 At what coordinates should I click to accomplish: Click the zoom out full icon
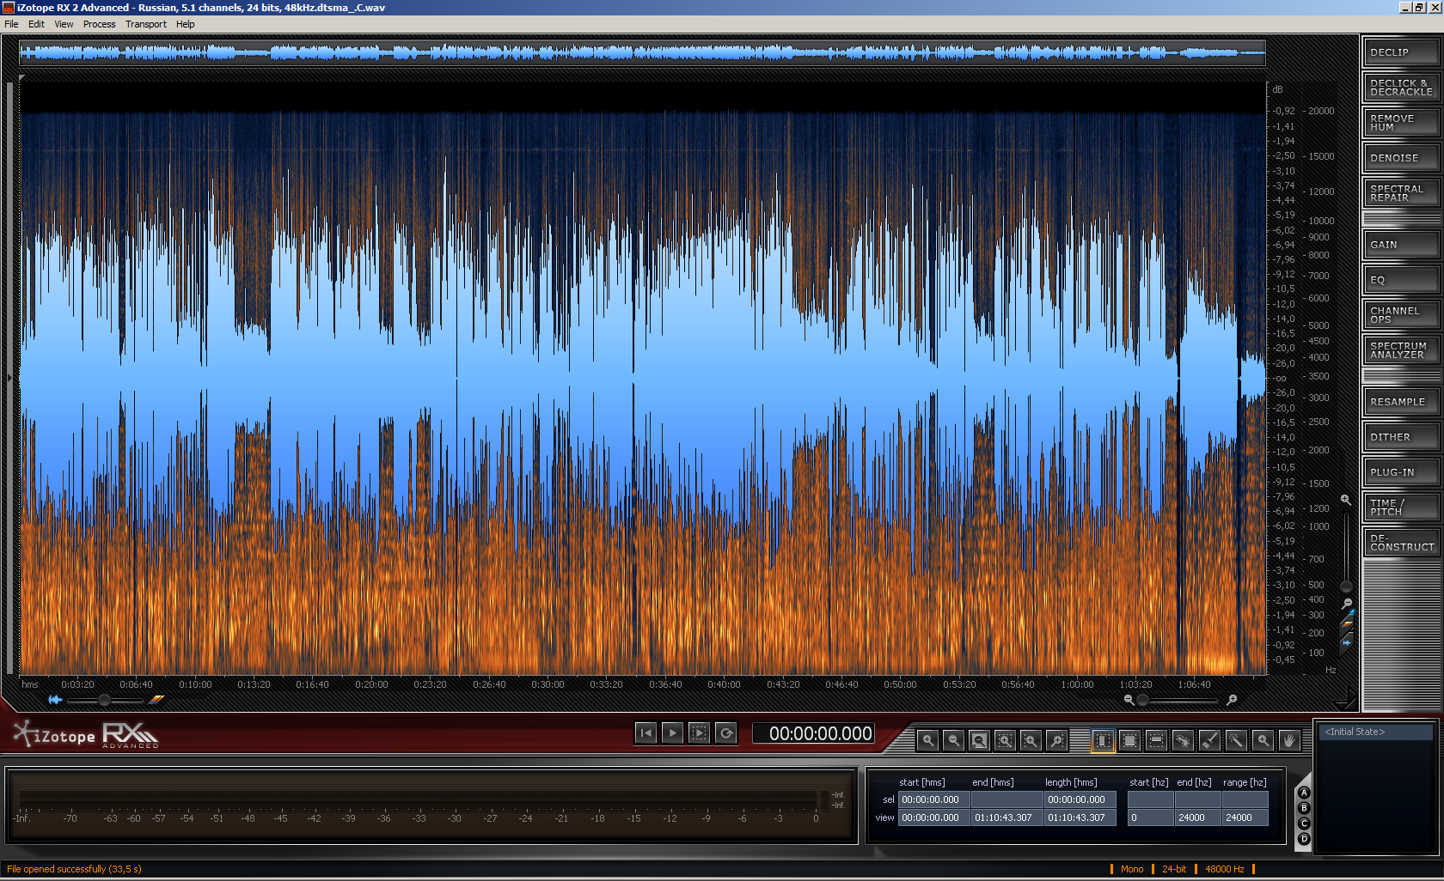point(979,740)
